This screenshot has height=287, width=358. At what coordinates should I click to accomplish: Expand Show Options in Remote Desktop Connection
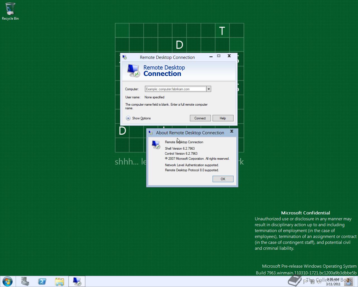point(138,118)
